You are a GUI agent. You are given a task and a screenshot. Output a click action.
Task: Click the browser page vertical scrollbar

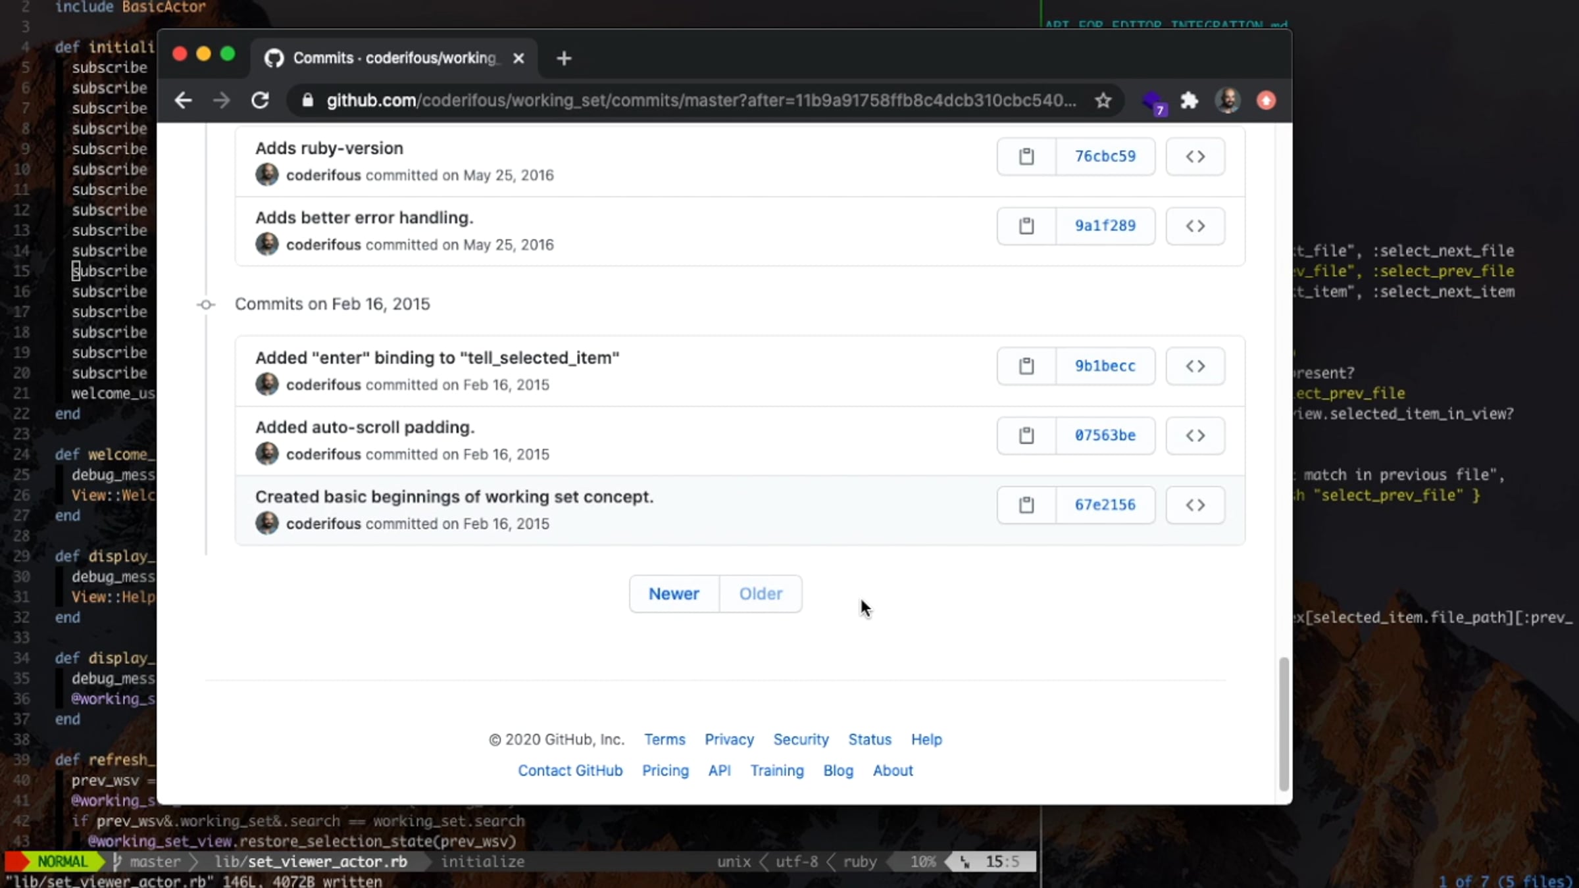click(1283, 724)
